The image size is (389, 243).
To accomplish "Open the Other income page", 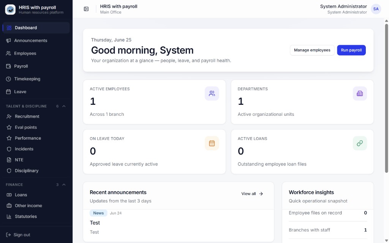I will 36,205.
